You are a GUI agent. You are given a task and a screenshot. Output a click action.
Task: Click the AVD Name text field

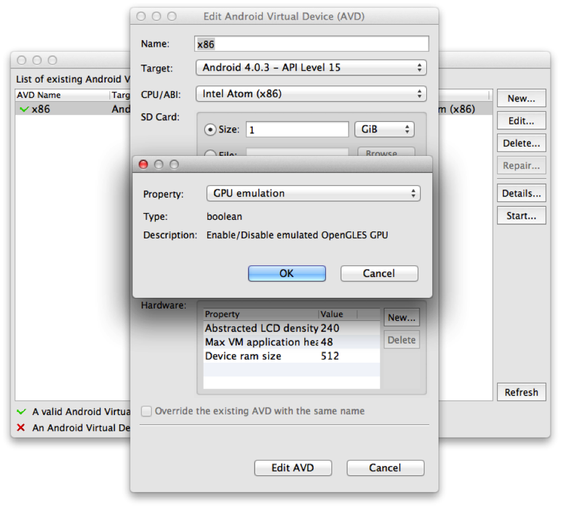tap(311, 44)
